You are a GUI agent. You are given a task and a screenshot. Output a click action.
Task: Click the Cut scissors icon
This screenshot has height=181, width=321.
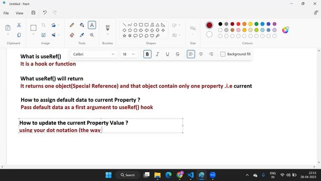click(19, 25)
